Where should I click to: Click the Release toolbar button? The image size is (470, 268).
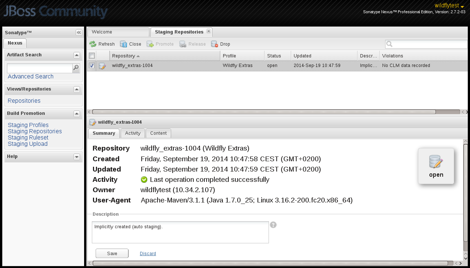[x=193, y=44]
